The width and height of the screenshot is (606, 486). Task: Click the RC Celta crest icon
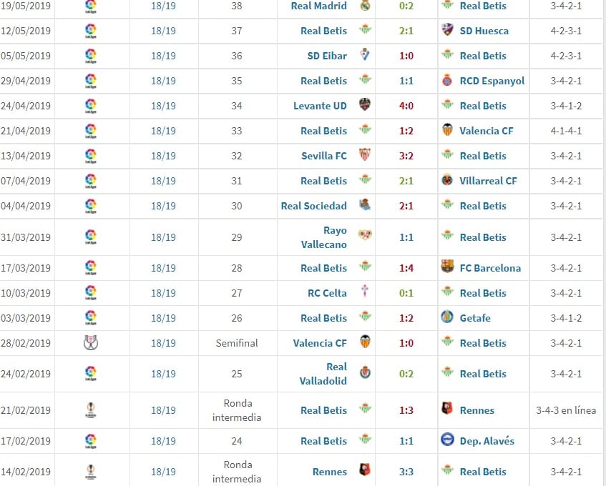(x=365, y=293)
